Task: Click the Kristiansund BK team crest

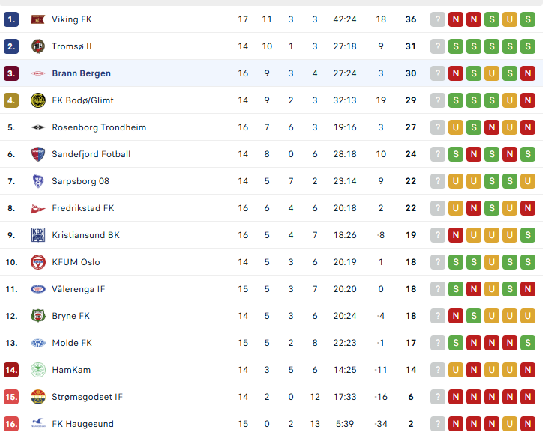Action: 37,235
